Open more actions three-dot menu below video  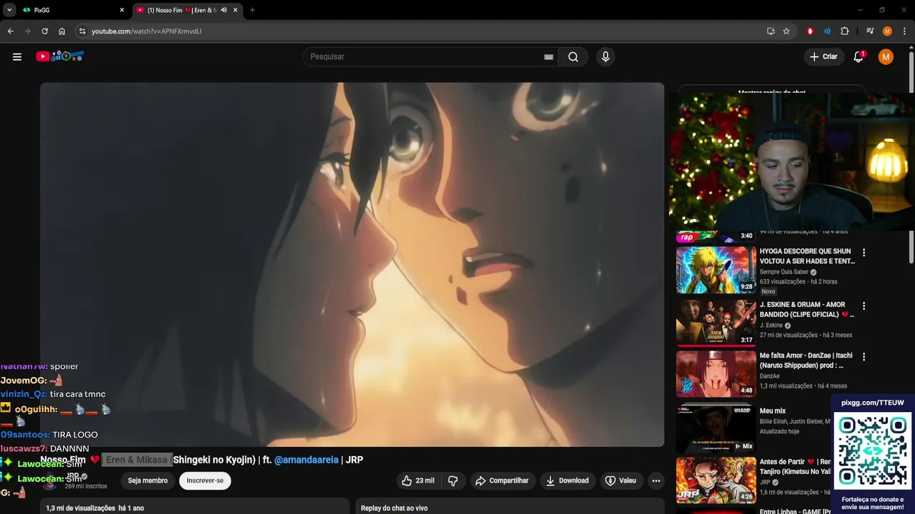pyautogui.click(x=656, y=480)
